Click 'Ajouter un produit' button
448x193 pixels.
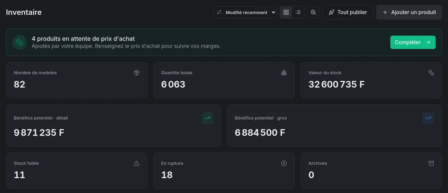coord(409,12)
